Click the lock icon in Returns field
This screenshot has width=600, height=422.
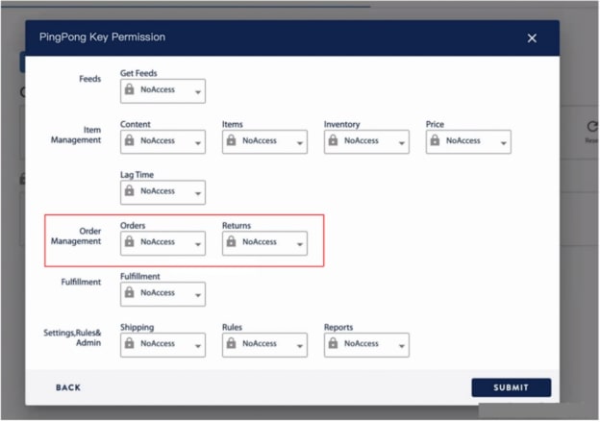click(x=231, y=241)
